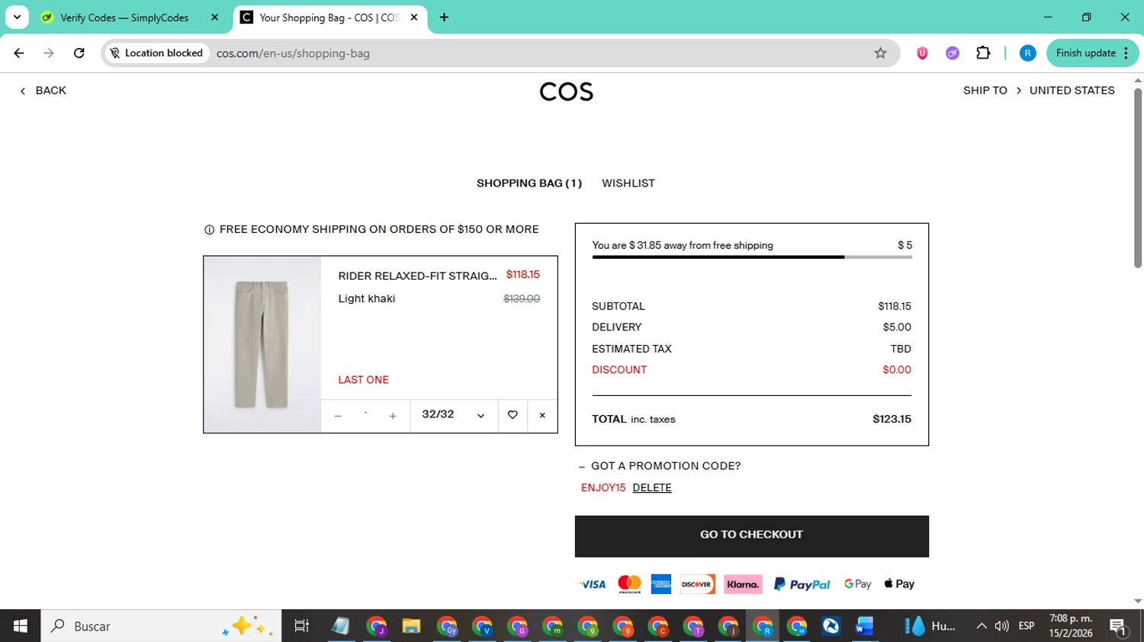Switch to the Verify Codes — SimplyCodes tab
This screenshot has height=642, width=1144.
coord(124,18)
